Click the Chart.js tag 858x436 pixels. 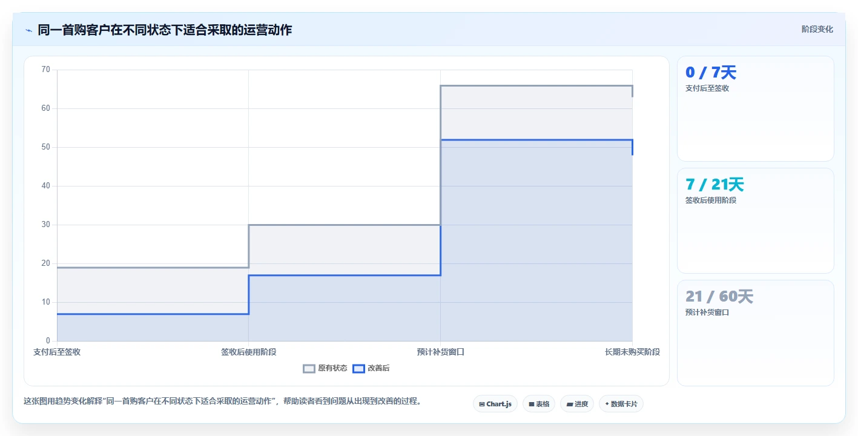[x=495, y=404]
